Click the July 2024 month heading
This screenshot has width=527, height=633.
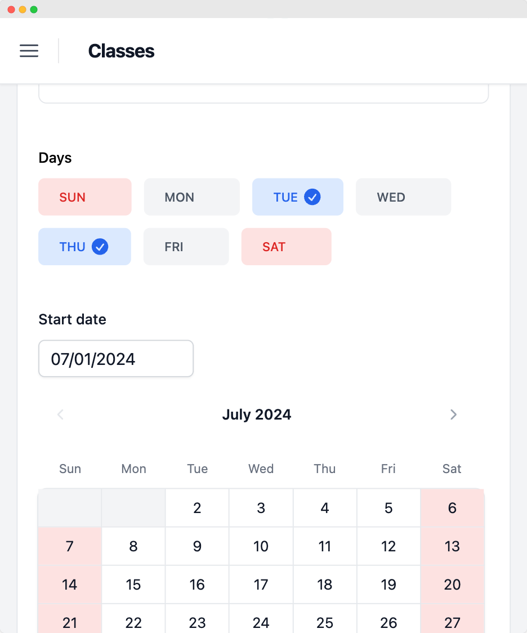[257, 415]
